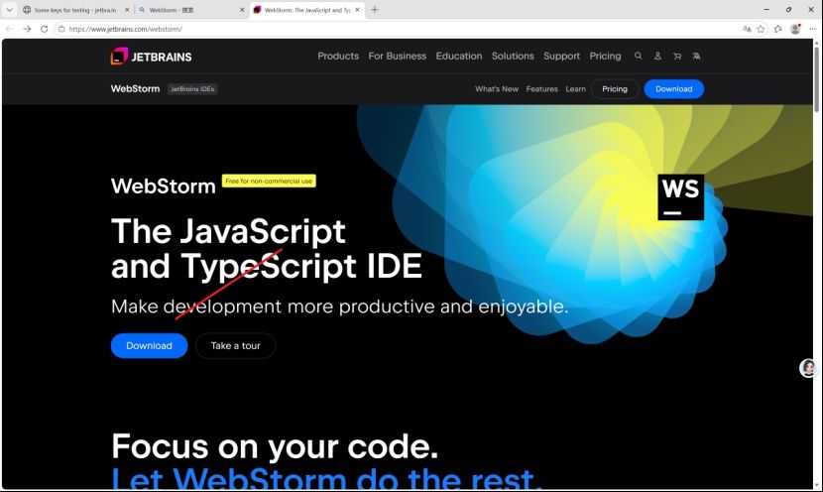Add page to favorites star

point(761,29)
